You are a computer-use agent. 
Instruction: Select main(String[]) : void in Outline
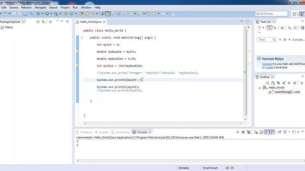coord(287,92)
